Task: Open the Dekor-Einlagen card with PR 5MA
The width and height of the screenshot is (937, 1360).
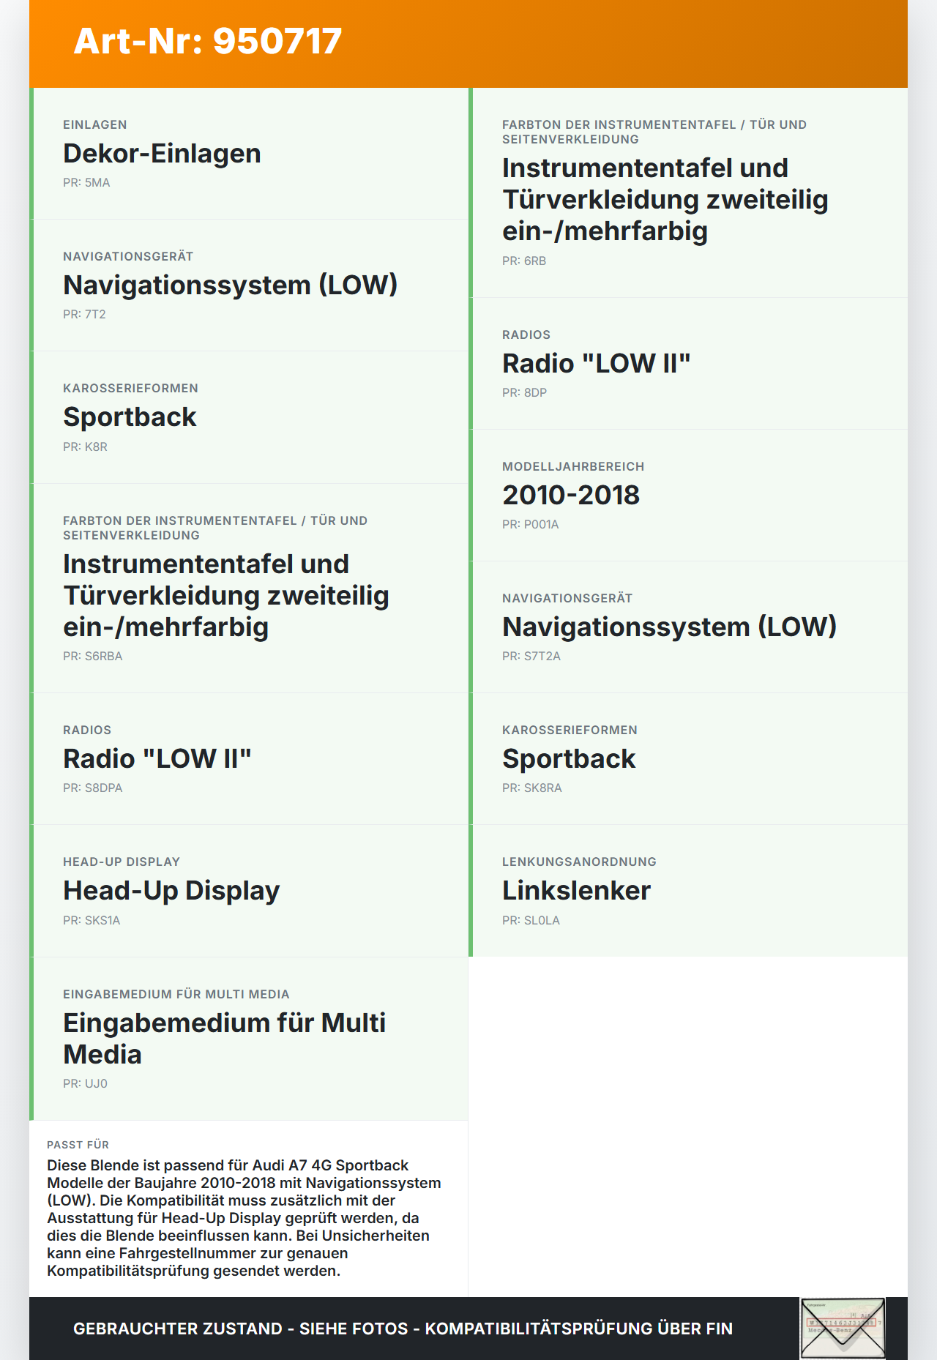Action: 249,154
